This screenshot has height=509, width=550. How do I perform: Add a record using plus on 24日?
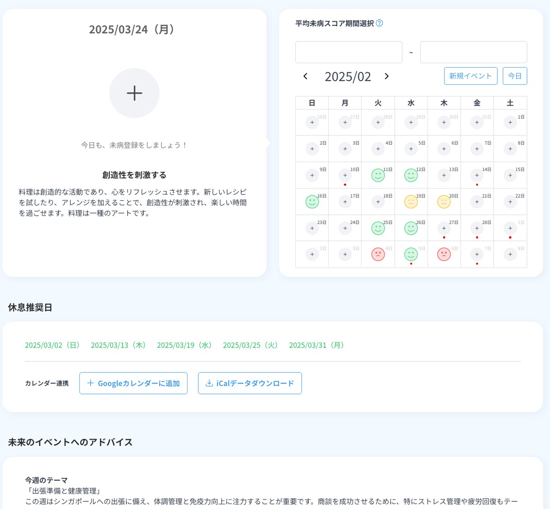(345, 228)
